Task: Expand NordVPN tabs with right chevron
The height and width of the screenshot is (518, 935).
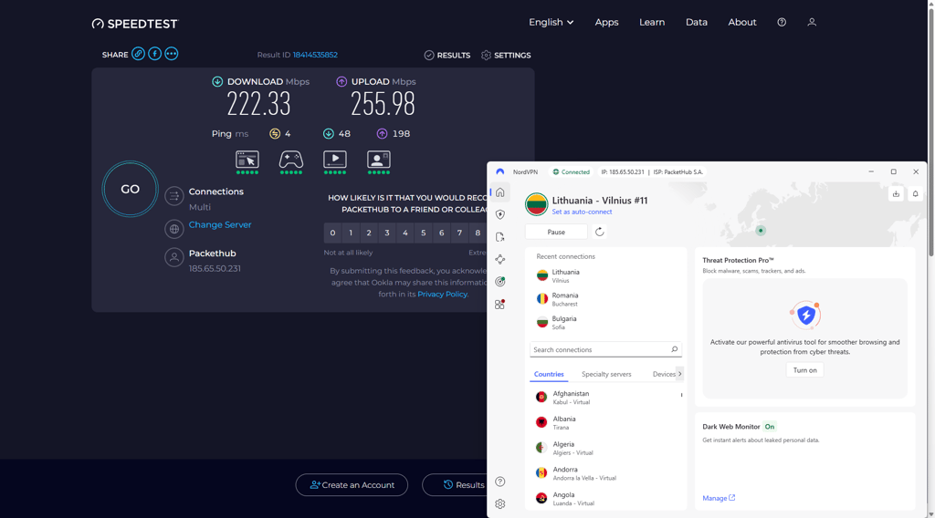Action: pos(679,374)
